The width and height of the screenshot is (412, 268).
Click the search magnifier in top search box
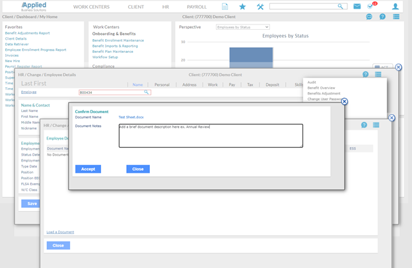click(x=341, y=7)
